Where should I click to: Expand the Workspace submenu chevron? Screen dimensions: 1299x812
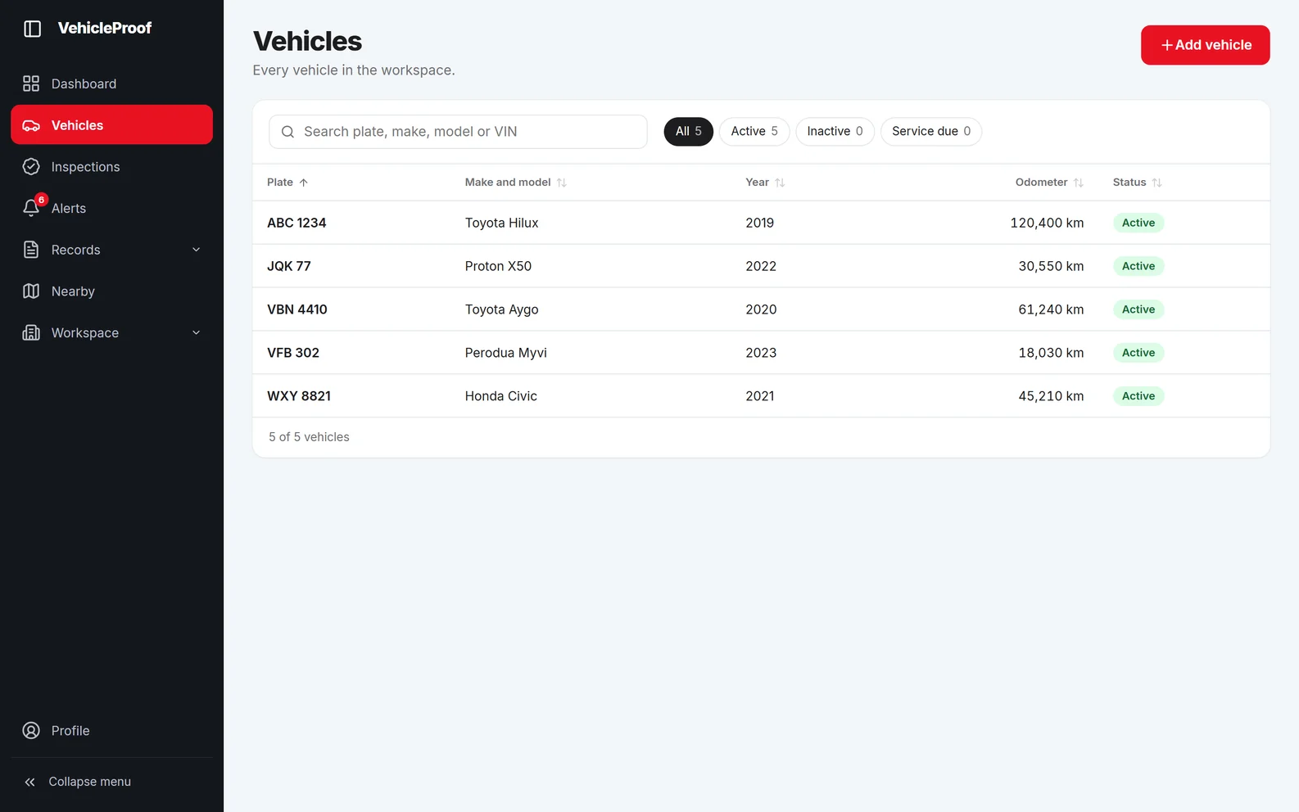(197, 333)
